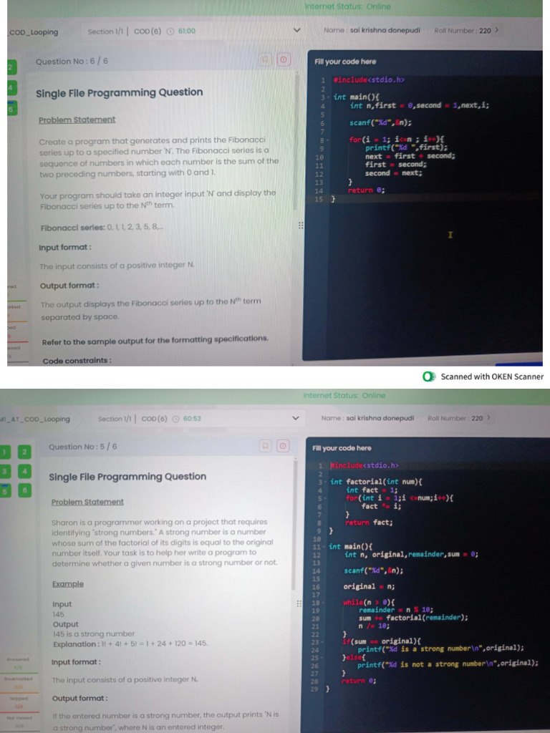
Task: Click the clock icon next to 61:00 timer
Action: (170, 31)
